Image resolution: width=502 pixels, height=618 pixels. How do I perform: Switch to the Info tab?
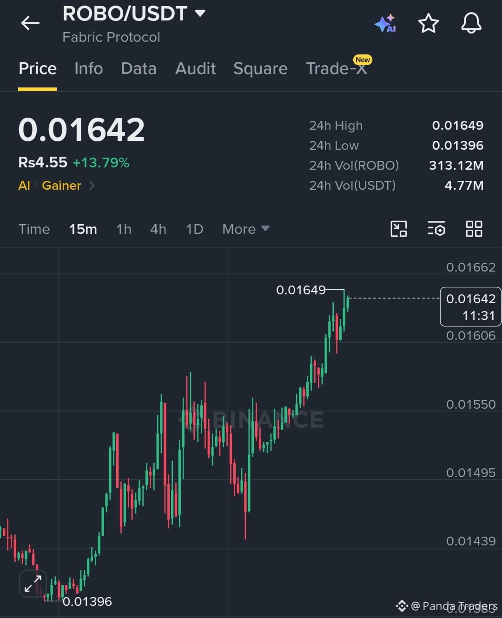89,68
